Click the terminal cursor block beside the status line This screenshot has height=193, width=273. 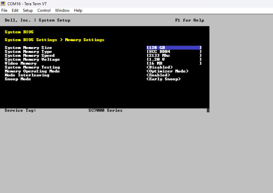[208, 111]
